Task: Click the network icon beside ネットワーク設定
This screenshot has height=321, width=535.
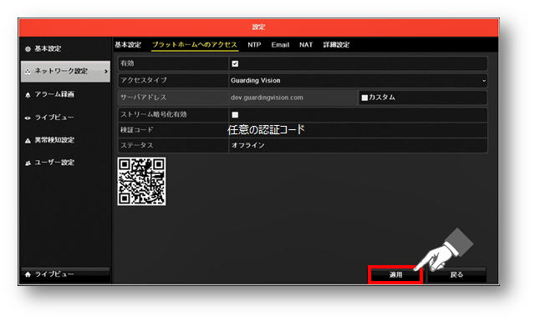Action: point(28,72)
